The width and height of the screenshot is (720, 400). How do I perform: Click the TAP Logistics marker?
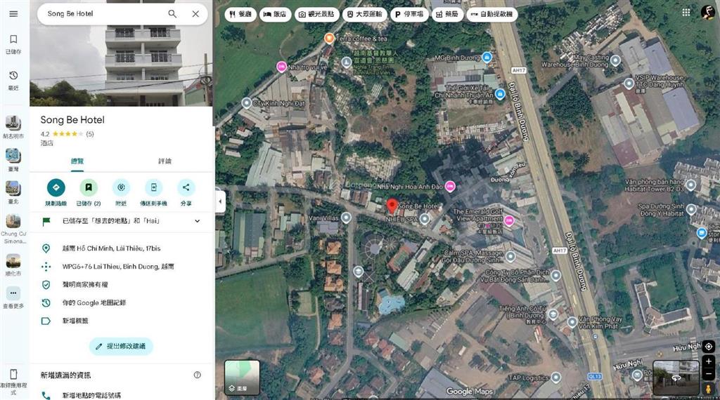(x=555, y=378)
